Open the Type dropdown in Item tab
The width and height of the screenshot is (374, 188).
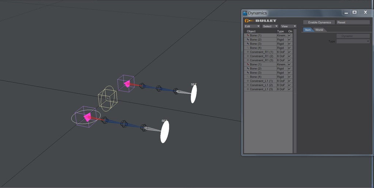(x=353, y=42)
